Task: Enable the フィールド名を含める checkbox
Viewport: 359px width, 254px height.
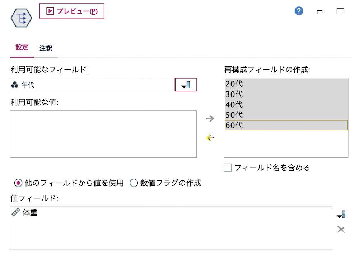Action: (x=228, y=168)
